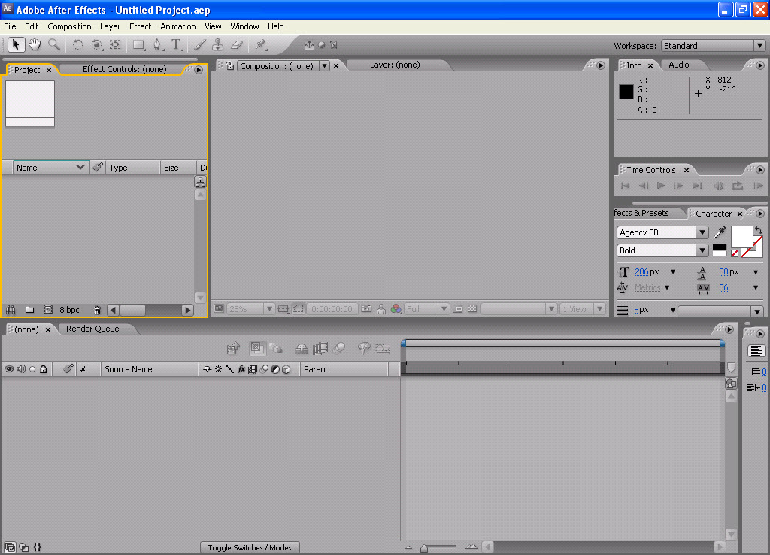Click the Find binoculars icon in Project panel
770x555 pixels.
coord(11,310)
